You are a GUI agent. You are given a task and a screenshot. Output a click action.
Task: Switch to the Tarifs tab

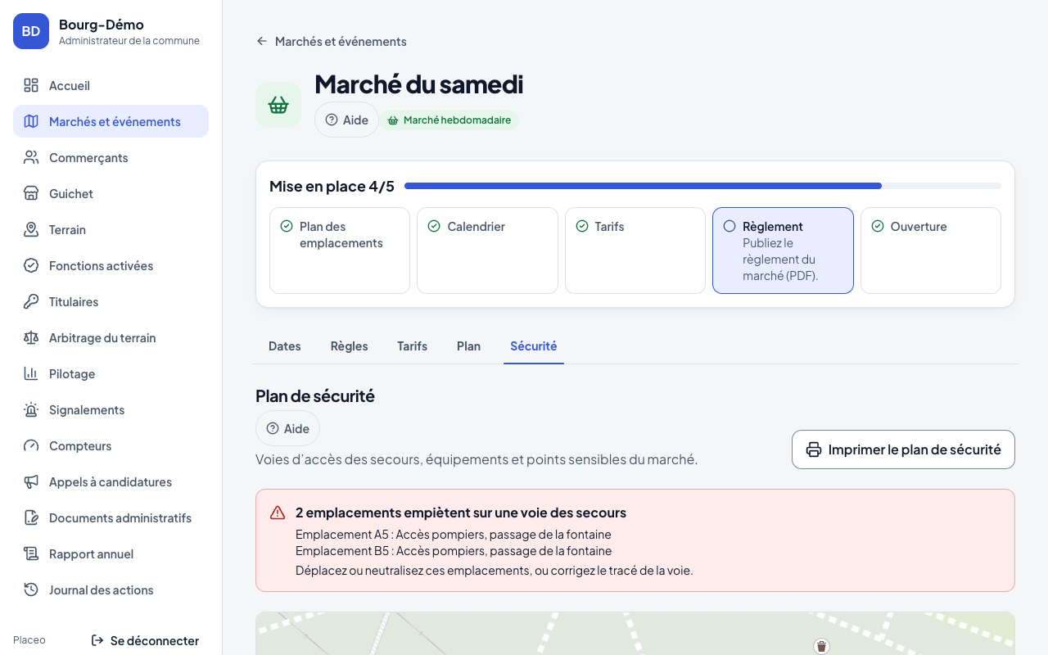point(413,346)
